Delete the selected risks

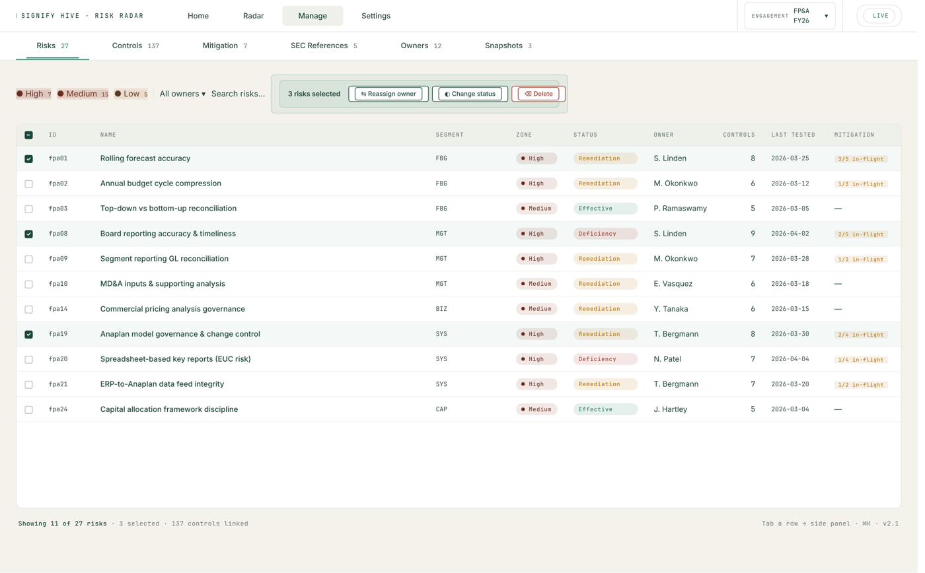click(x=543, y=94)
